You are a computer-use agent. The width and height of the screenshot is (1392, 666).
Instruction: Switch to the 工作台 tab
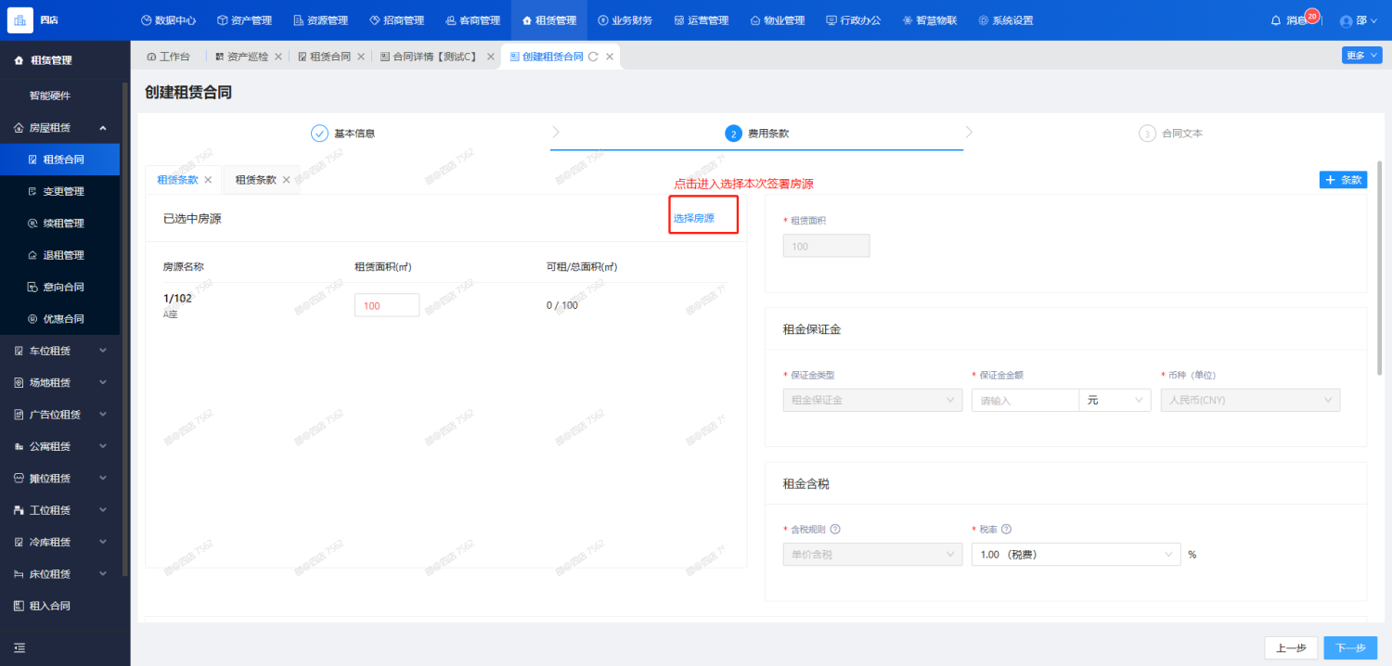point(168,57)
